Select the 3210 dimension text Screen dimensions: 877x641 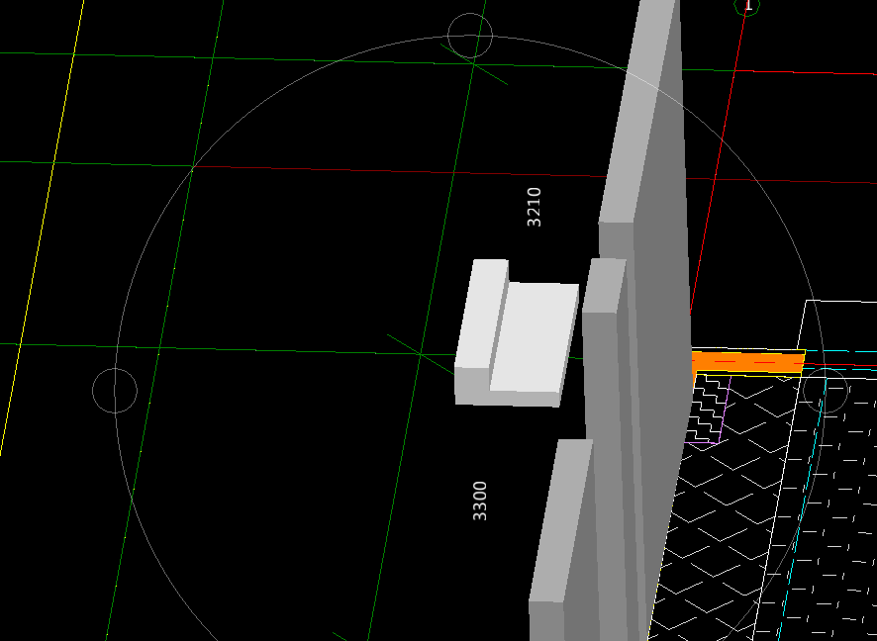[x=535, y=207]
